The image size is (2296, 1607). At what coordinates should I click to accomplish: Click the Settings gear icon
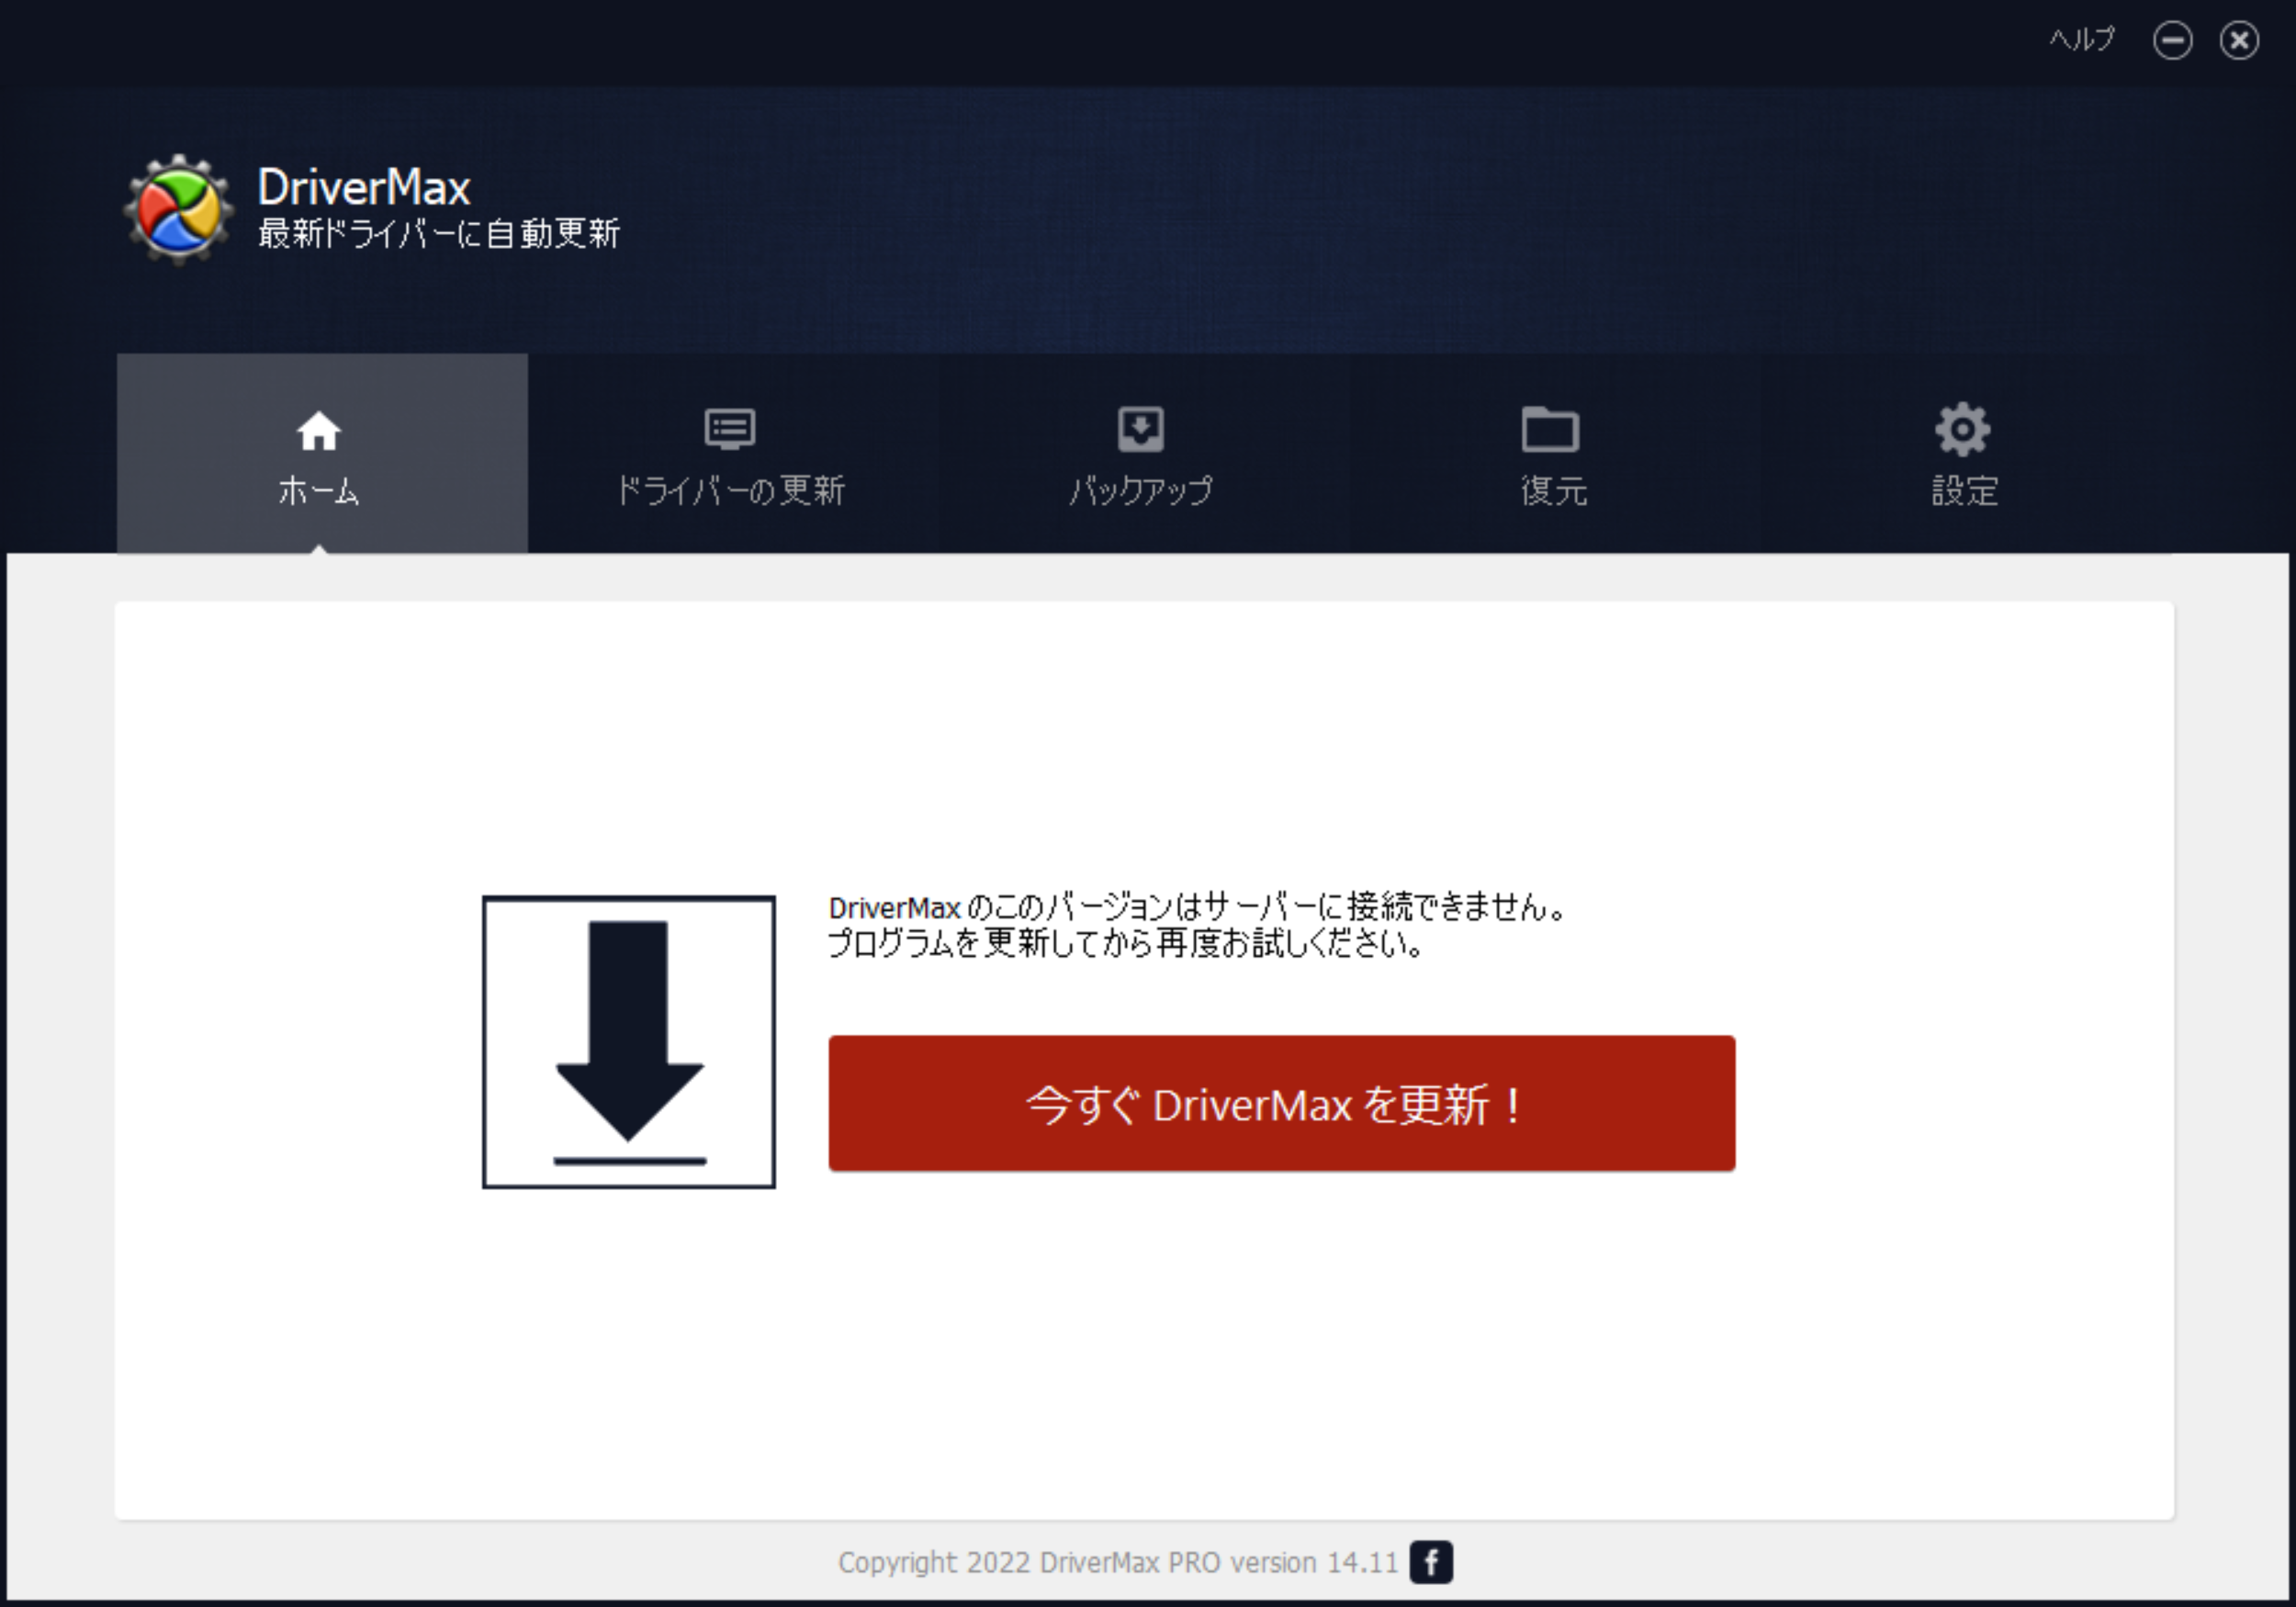1962,430
